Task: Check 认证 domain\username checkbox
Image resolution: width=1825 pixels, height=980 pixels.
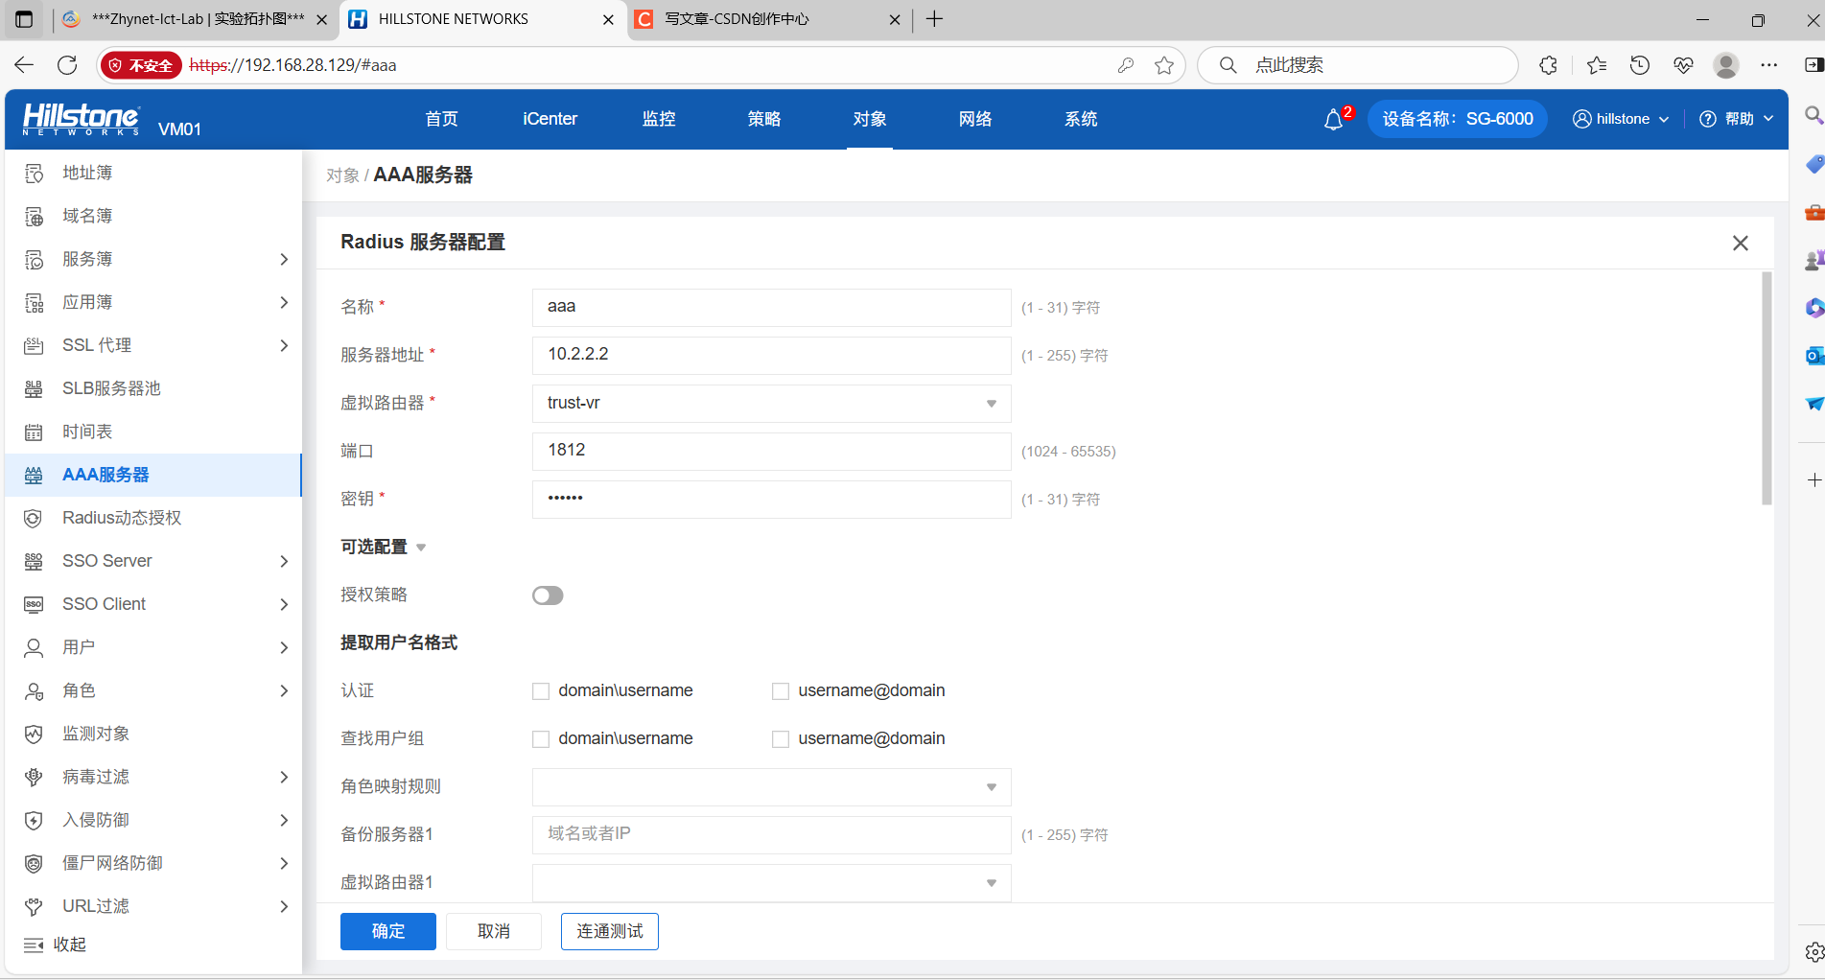Action: [x=541, y=691]
